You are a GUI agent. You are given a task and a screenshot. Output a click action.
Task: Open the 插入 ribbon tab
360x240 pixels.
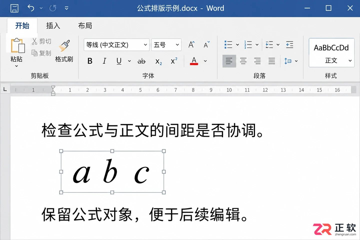tap(53, 25)
